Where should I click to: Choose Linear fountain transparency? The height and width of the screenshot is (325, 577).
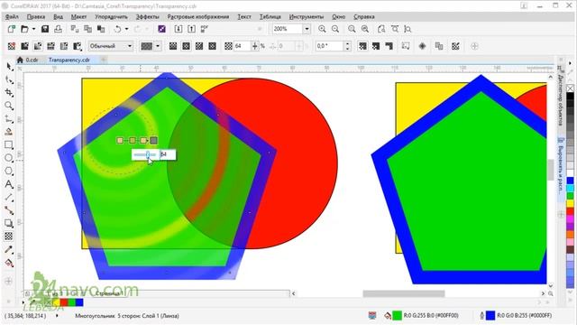(173, 46)
